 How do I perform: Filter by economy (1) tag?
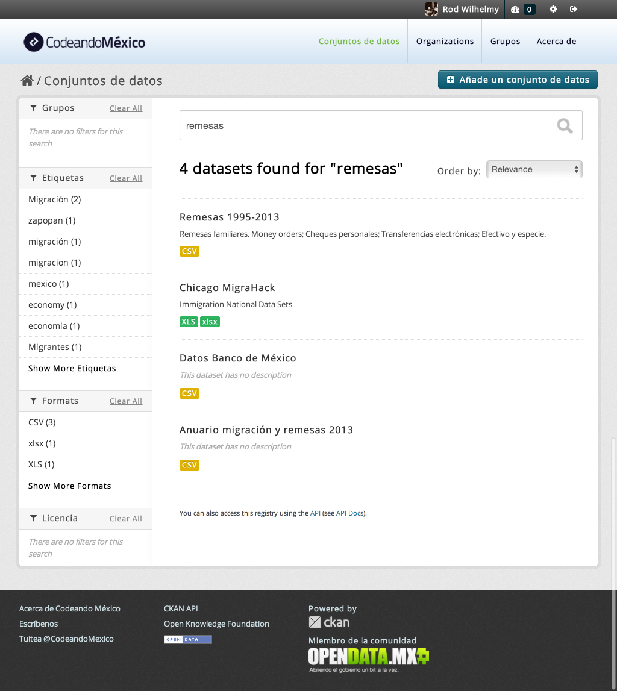pos(52,305)
